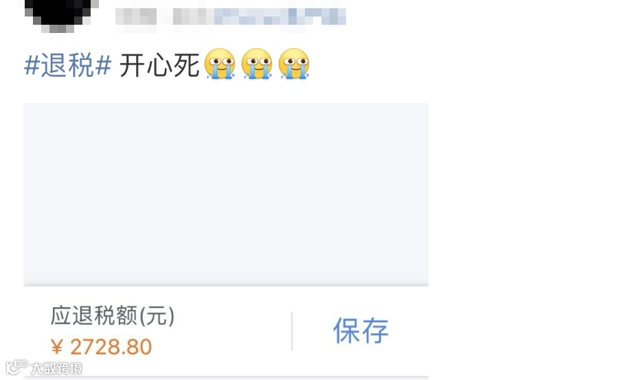Click the 退税 characters inside the hashtag
Viewport: 627px width, 380px height.
[x=67, y=65]
